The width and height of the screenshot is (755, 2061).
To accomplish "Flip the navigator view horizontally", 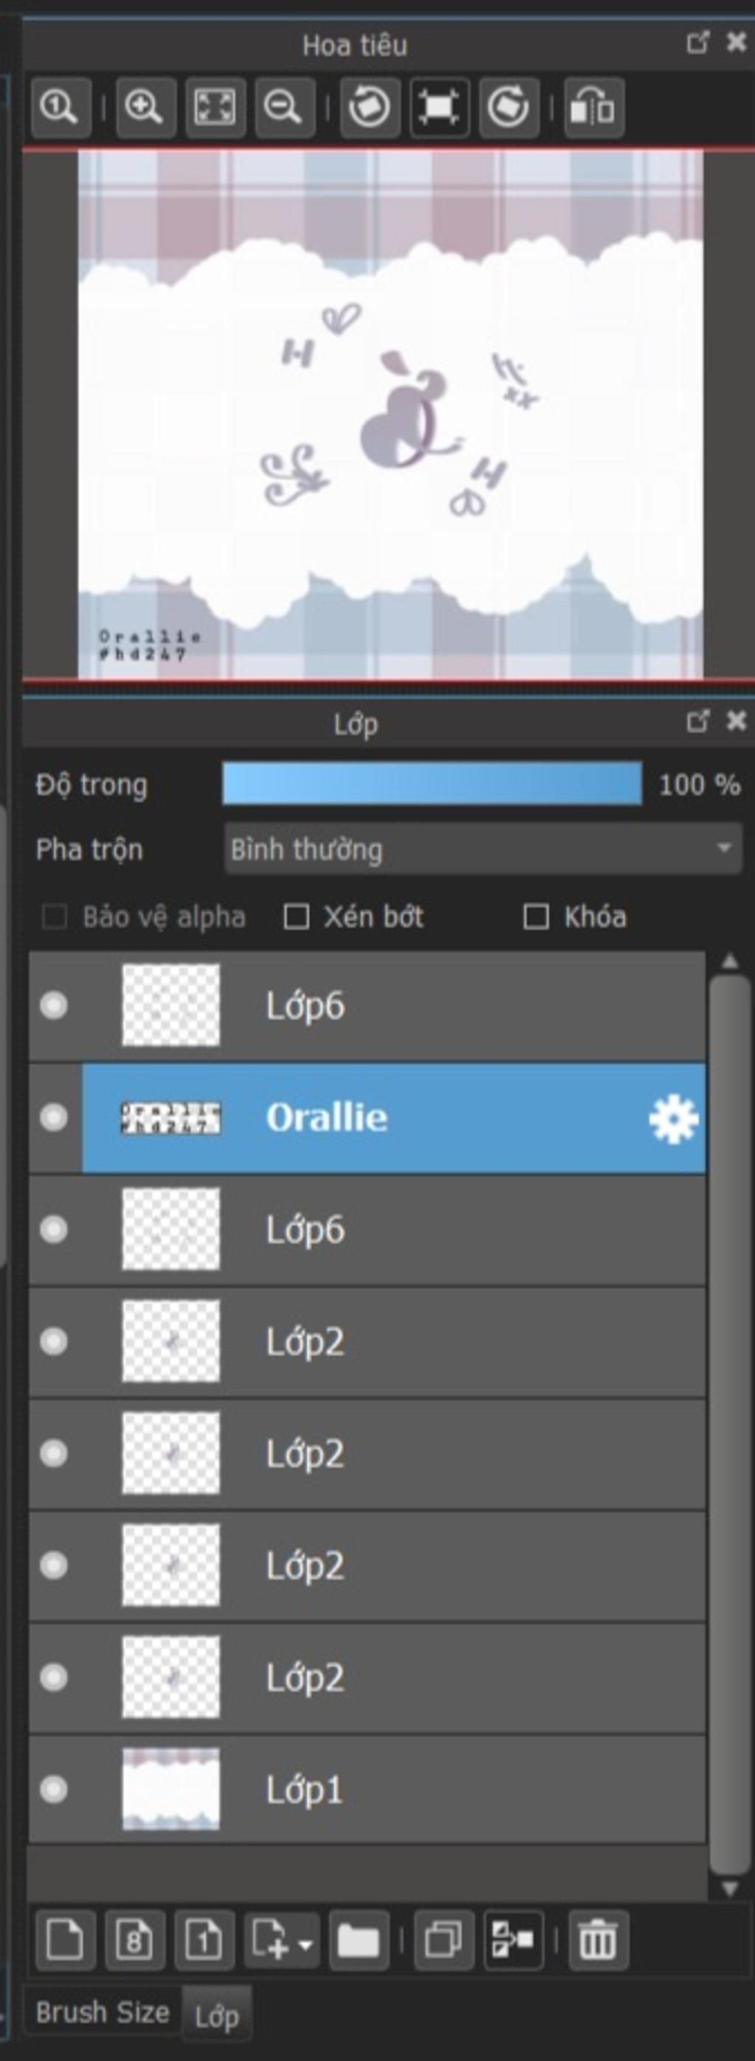I will pyautogui.click(x=594, y=107).
